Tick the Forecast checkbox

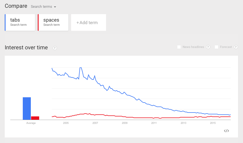(x=217, y=47)
